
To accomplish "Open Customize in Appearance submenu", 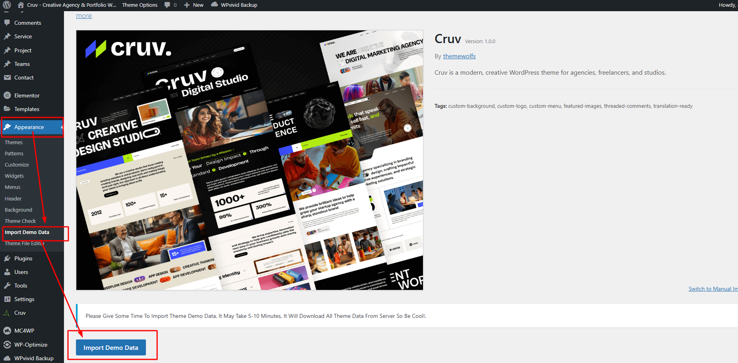I will [17, 165].
